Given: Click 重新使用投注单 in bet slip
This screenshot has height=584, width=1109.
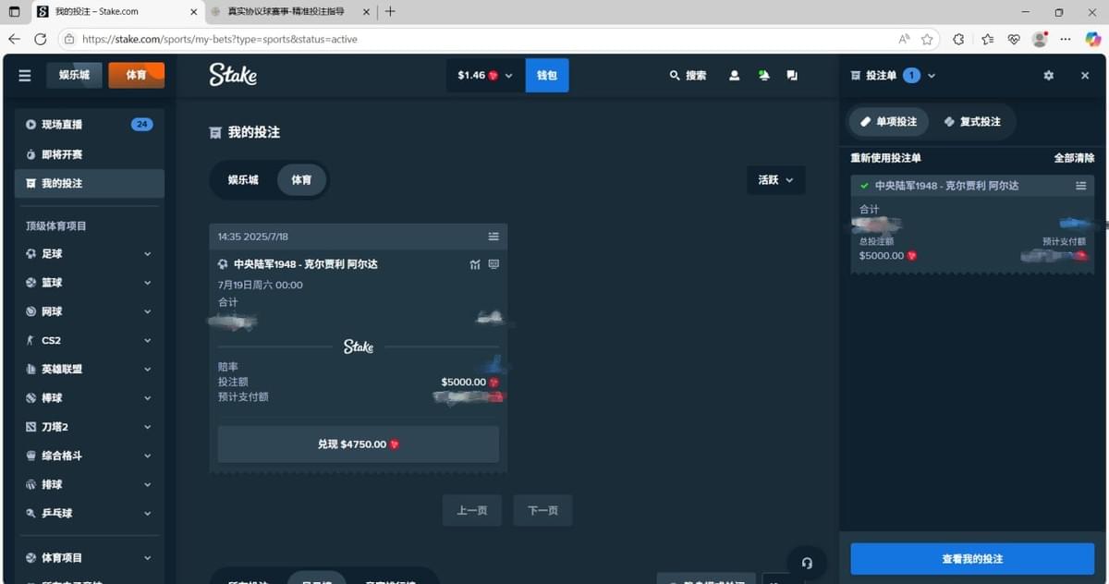Looking at the screenshot, I should tap(885, 158).
